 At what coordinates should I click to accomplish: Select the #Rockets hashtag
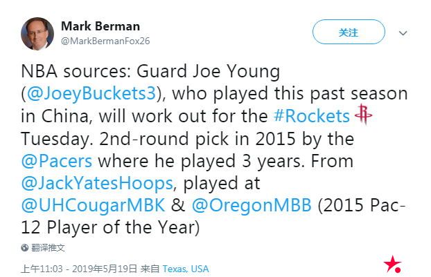312,115
